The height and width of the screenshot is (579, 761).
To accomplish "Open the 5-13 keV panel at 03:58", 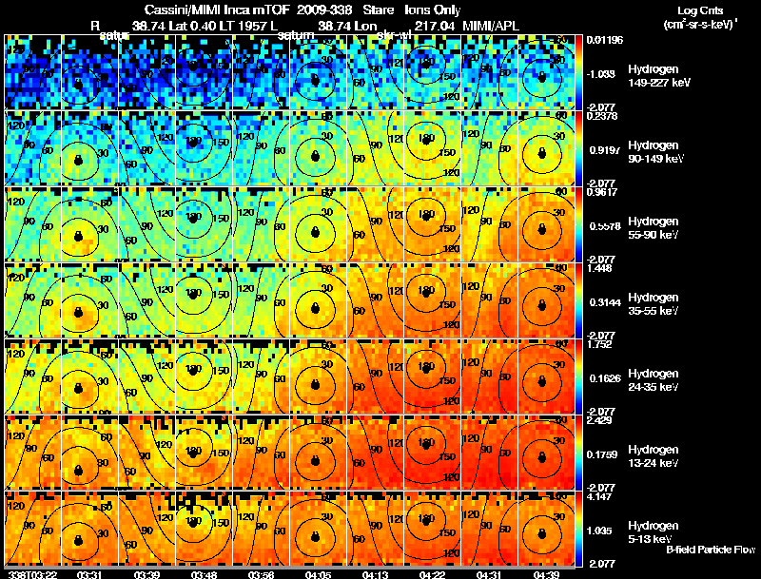I will click(261, 529).
